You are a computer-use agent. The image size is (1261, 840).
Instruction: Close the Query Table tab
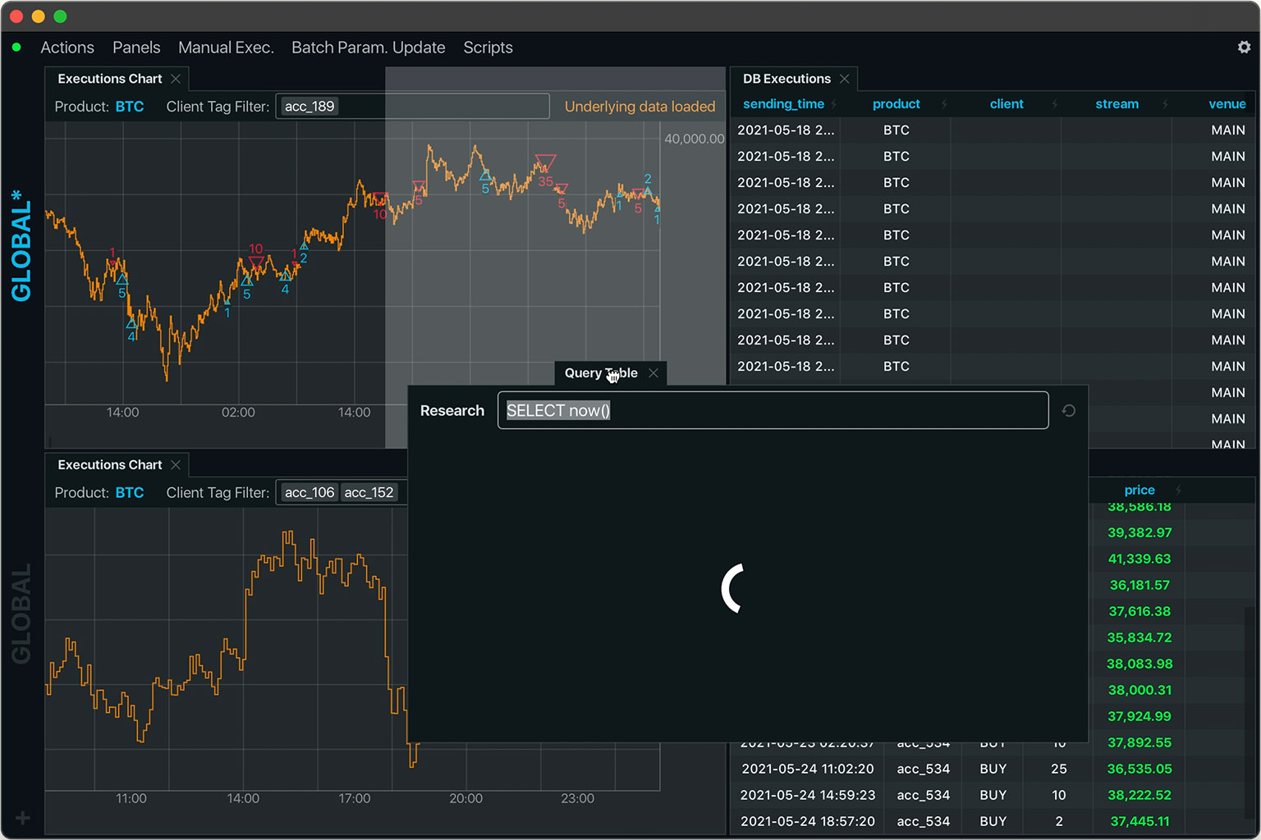(653, 372)
